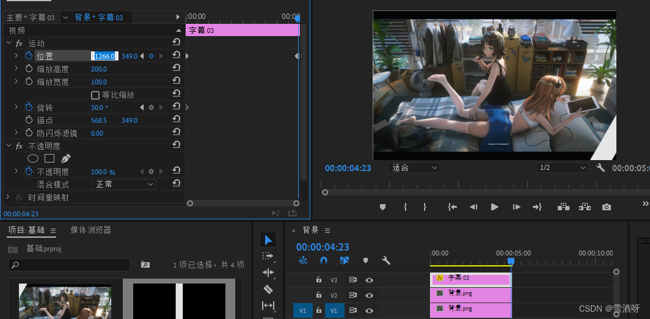Collapse the 不透明度 effect group
The image size is (650, 319).
9,146
